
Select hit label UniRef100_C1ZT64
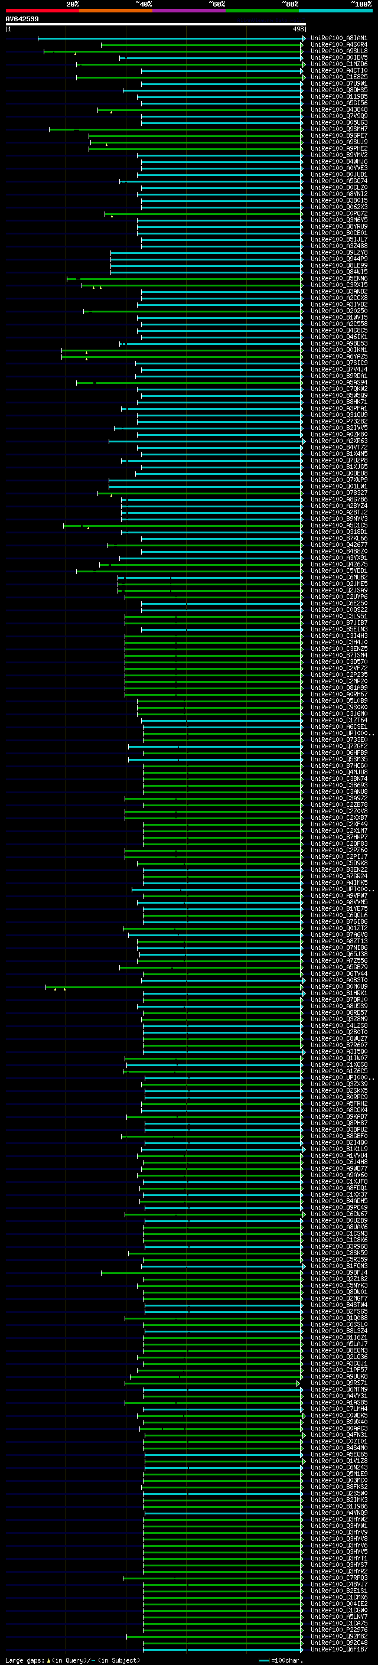(x=339, y=720)
